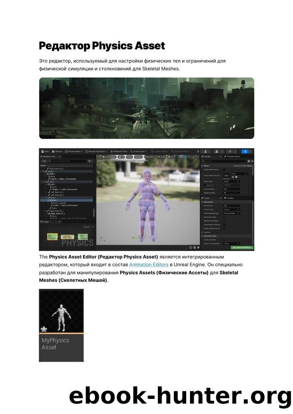
Task: Click the record button below the viewport
Action: point(190,247)
